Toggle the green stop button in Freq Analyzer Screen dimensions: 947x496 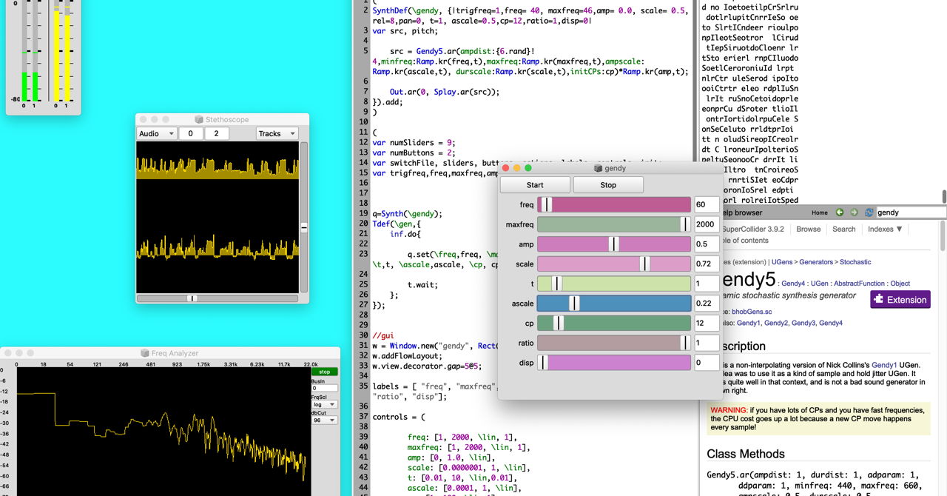(324, 372)
